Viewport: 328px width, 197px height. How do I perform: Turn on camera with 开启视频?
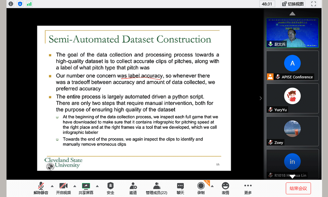[x=63, y=188]
